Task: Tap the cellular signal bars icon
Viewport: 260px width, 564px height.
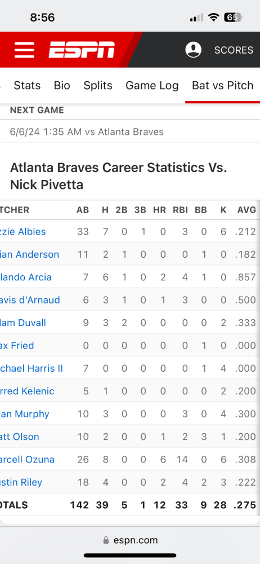Action: [196, 17]
